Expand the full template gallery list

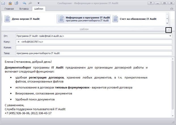(167, 23)
